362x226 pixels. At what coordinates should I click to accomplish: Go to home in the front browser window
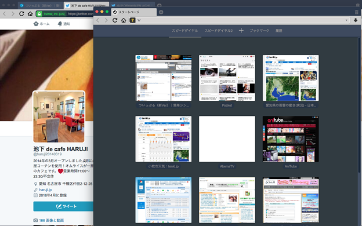pos(124,20)
